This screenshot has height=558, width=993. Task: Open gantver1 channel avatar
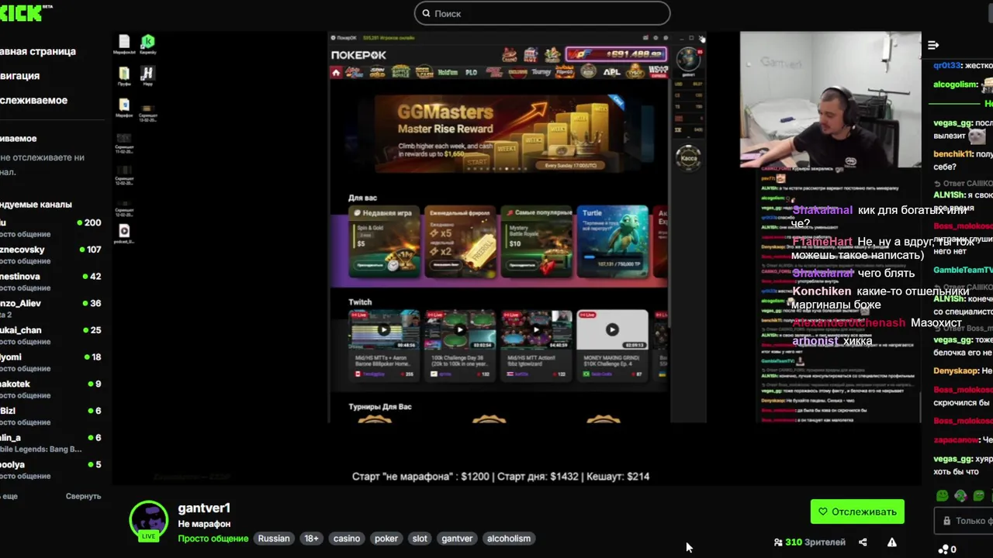148,520
